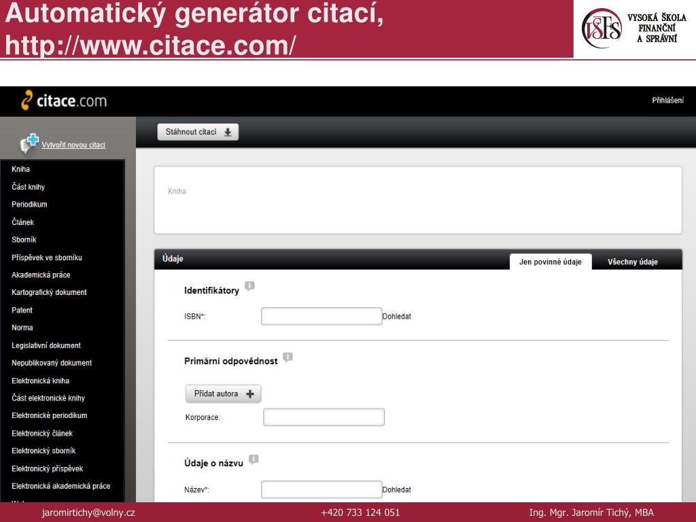Click the Stáhnout citaci button
Screen dimensions: 696x522
[x=198, y=132]
